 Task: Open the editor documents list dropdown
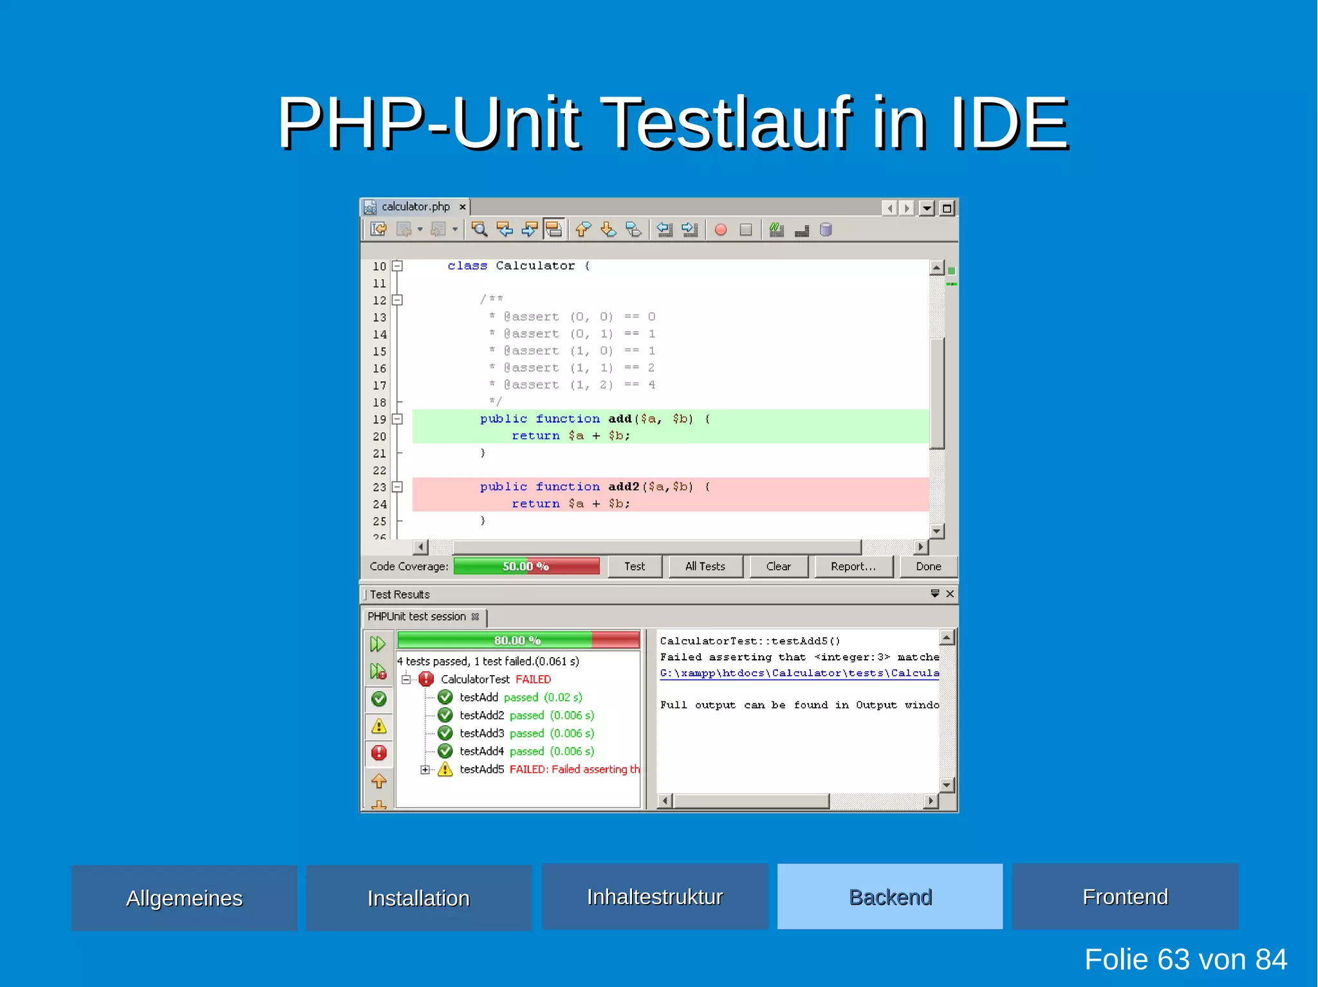(927, 208)
